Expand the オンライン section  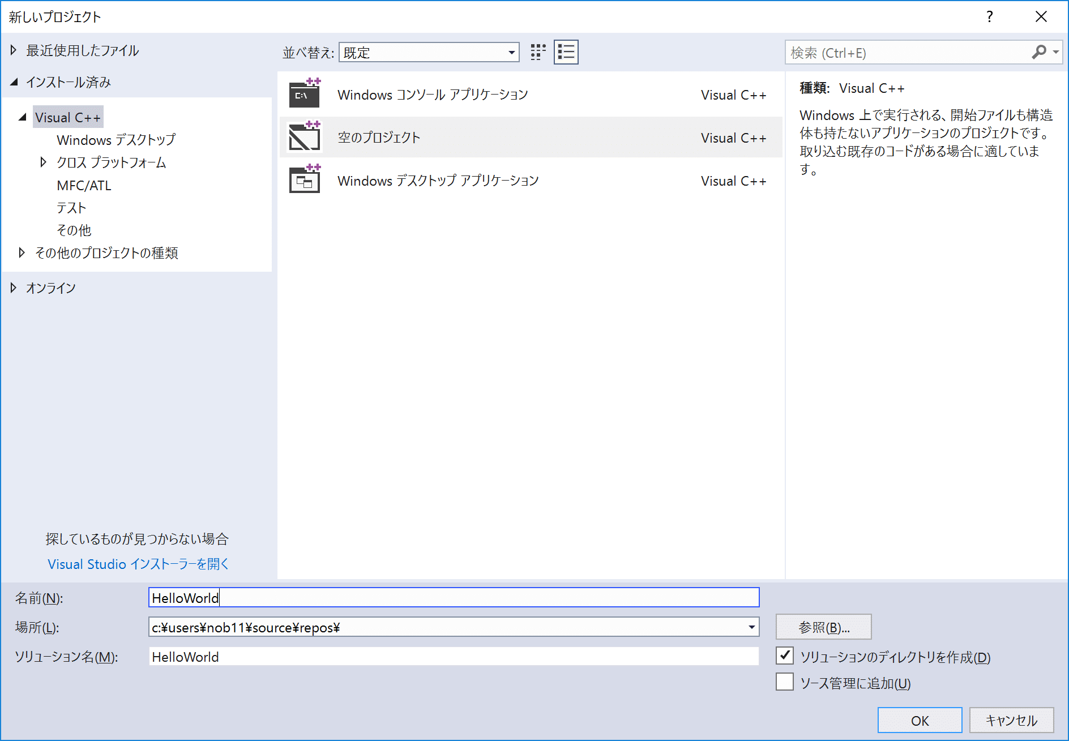click(12, 287)
